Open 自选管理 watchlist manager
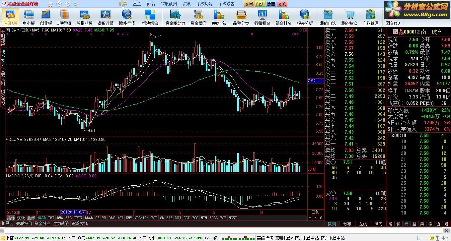451x241 pixels. [x=370, y=17]
